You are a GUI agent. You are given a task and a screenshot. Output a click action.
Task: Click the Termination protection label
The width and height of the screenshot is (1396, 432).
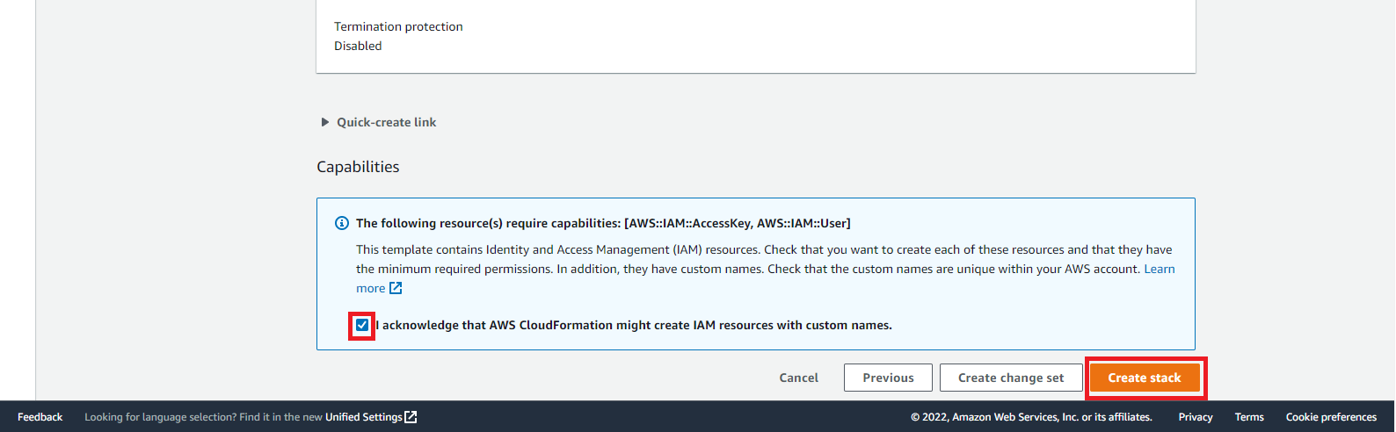tap(398, 26)
